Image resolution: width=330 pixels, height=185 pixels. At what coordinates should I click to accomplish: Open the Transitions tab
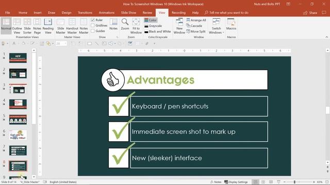[x=85, y=12]
